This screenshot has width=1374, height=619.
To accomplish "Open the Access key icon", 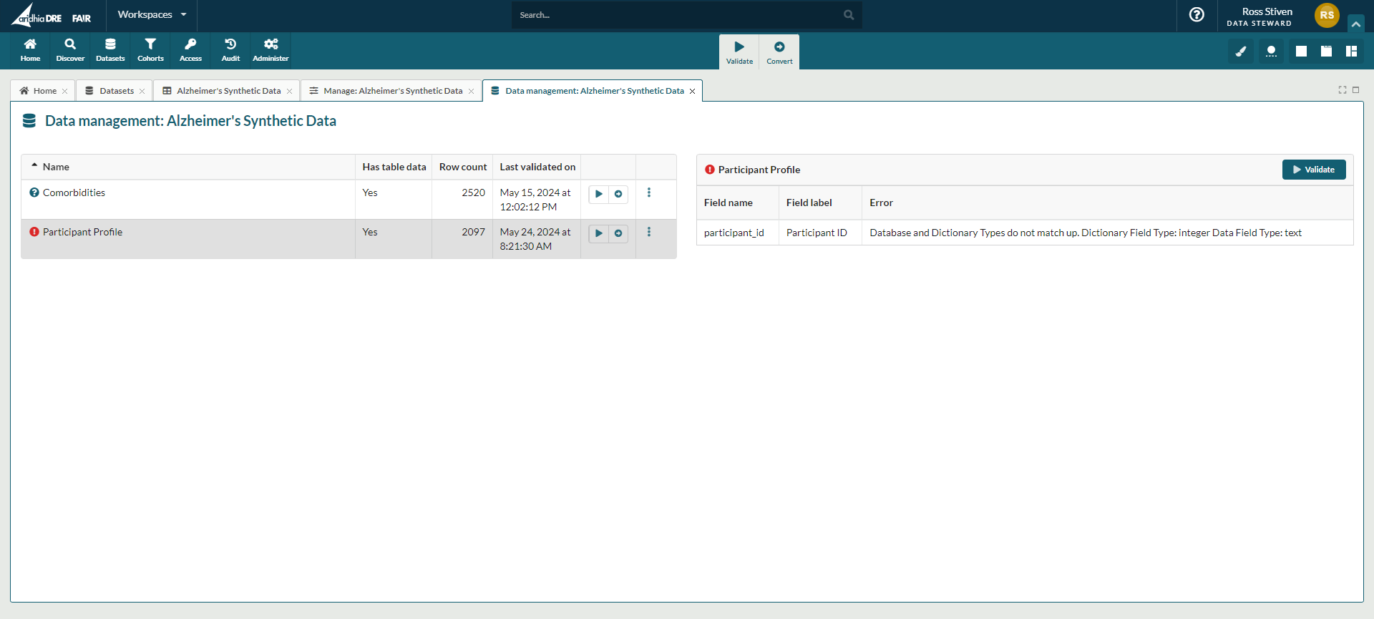I will (190, 50).
